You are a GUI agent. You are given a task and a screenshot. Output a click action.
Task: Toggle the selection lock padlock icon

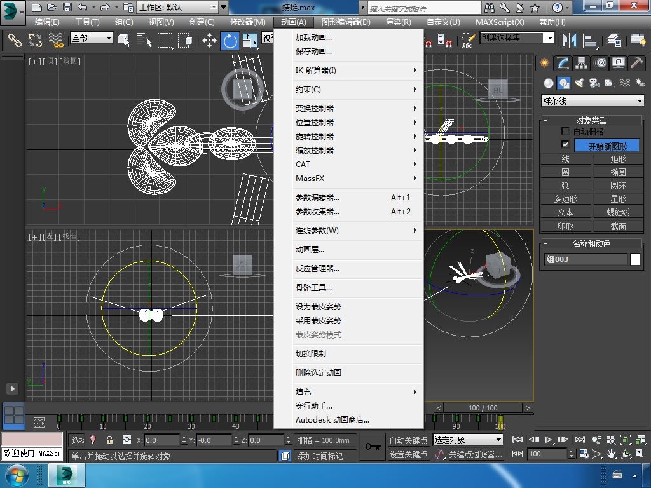(x=109, y=440)
